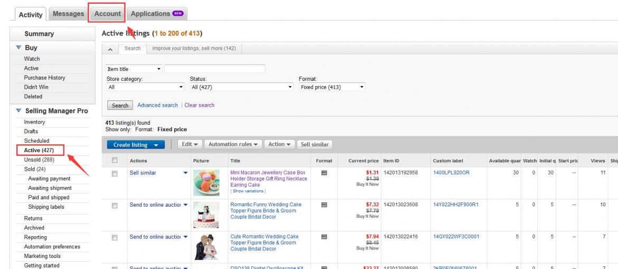618x269 pixels.
Task: Tick the select-all checkbox in the table header
Action: coord(115,161)
